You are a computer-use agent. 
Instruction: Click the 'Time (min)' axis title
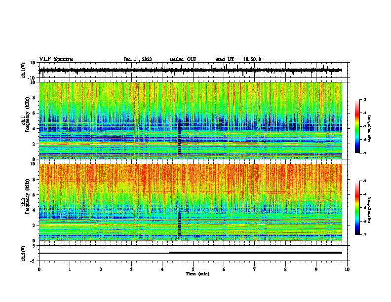tap(197, 274)
